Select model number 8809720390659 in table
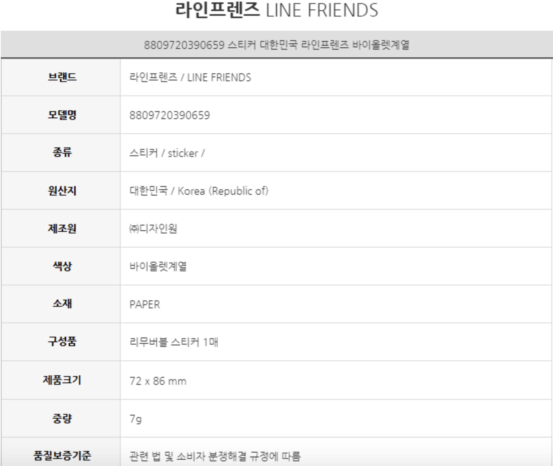Image resolution: width=553 pixels, height=466 pixels. point(170,115)
